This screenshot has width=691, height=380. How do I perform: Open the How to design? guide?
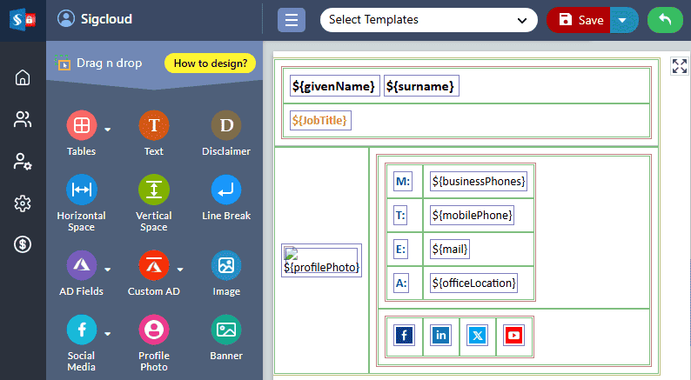click(210, 63)
